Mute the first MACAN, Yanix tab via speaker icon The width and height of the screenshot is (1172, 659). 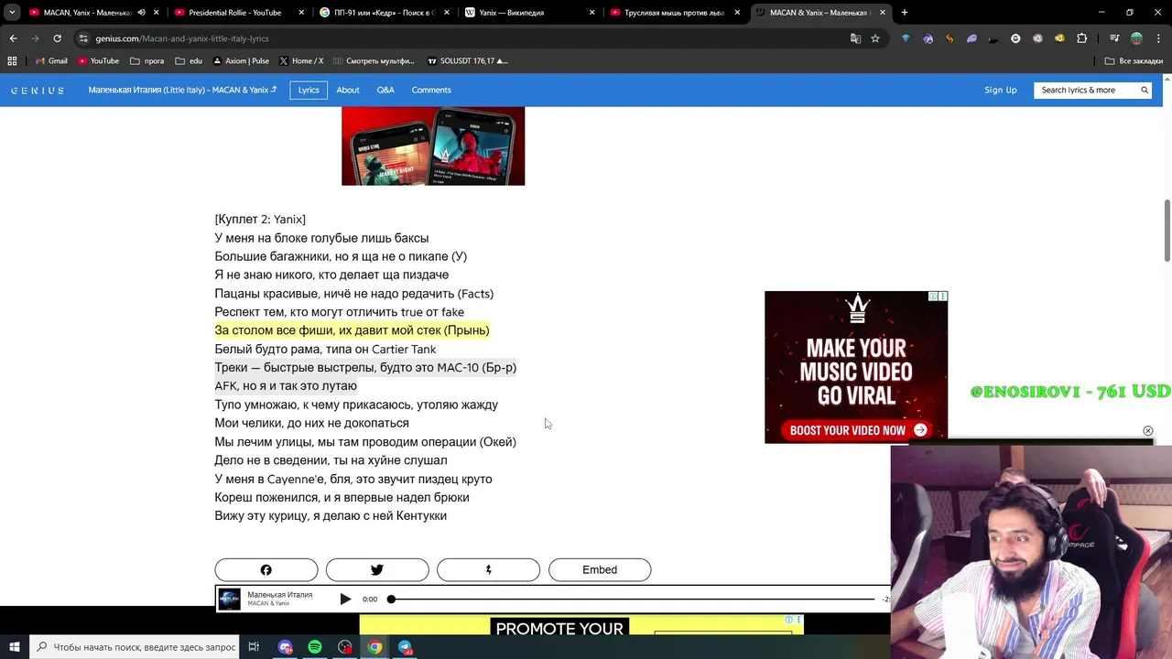(x=141, y=13)
